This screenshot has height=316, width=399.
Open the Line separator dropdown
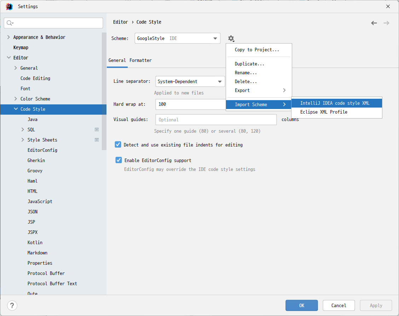point(190,81)
